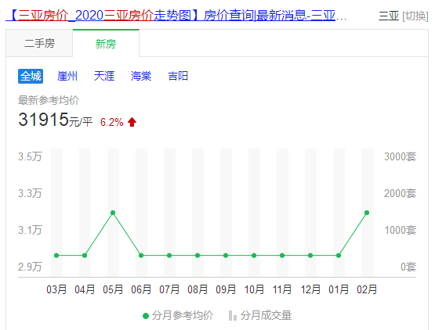Click the 01月 data point on chart
The height and width of the screenshot is (330, 435).
click(339, 255)
